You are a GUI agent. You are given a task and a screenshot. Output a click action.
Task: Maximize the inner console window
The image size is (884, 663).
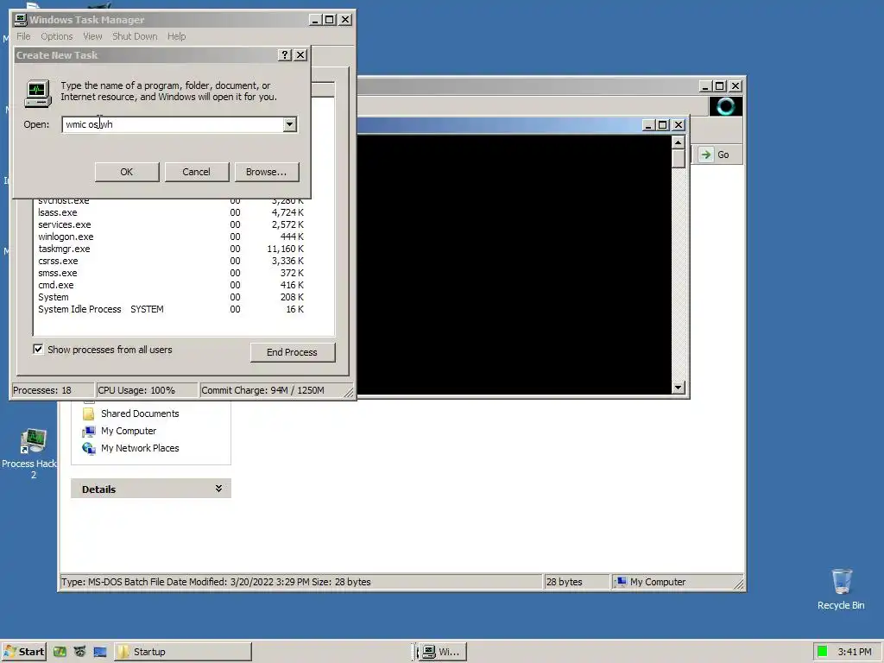663,125
